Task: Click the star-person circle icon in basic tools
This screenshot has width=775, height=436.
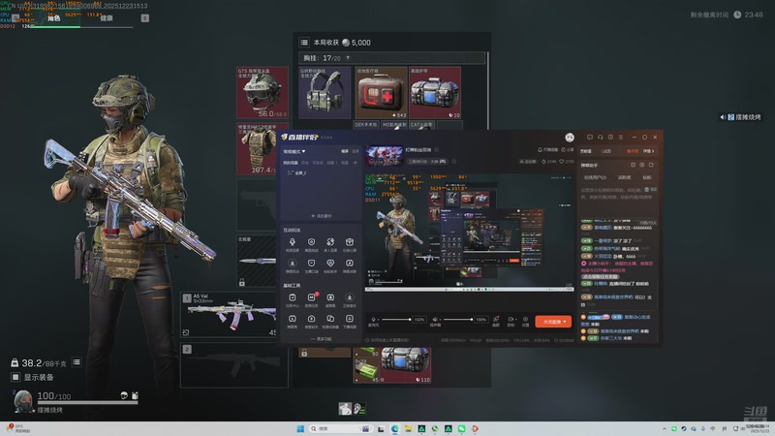Action: [x=350, y=297]
